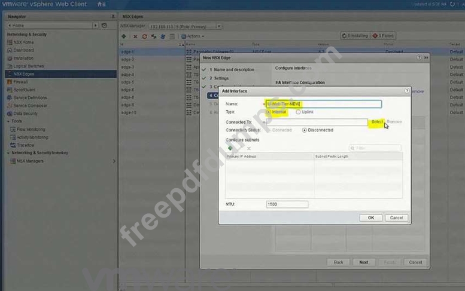The image size is (465, 291).
Task: Select the edge-3 row
Action: [152, 67]
